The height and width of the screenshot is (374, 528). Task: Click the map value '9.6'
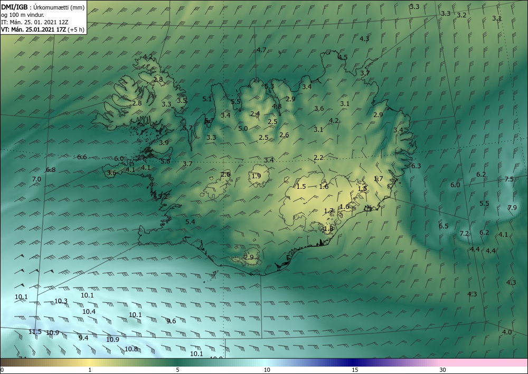point(171,321)
